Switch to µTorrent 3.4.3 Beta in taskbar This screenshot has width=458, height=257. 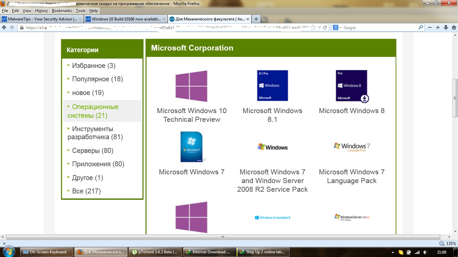[x=156, y=252]
